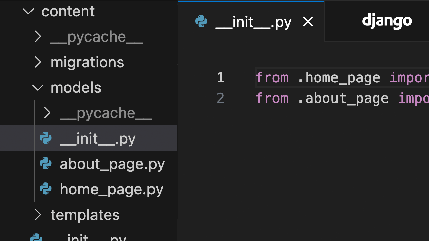This screenshot has width=429, height=241.
Task: Expand the migrations folder
Action: pyautogui.click(x=38, y=62)
